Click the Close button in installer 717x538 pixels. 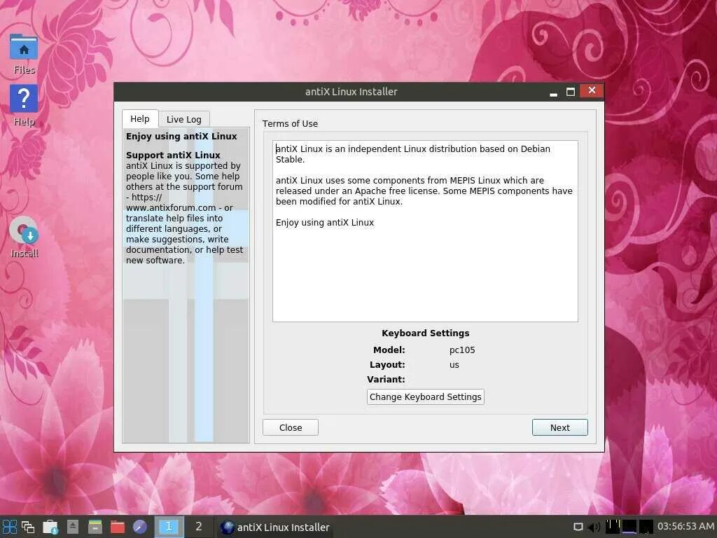[x=291, y=428]
